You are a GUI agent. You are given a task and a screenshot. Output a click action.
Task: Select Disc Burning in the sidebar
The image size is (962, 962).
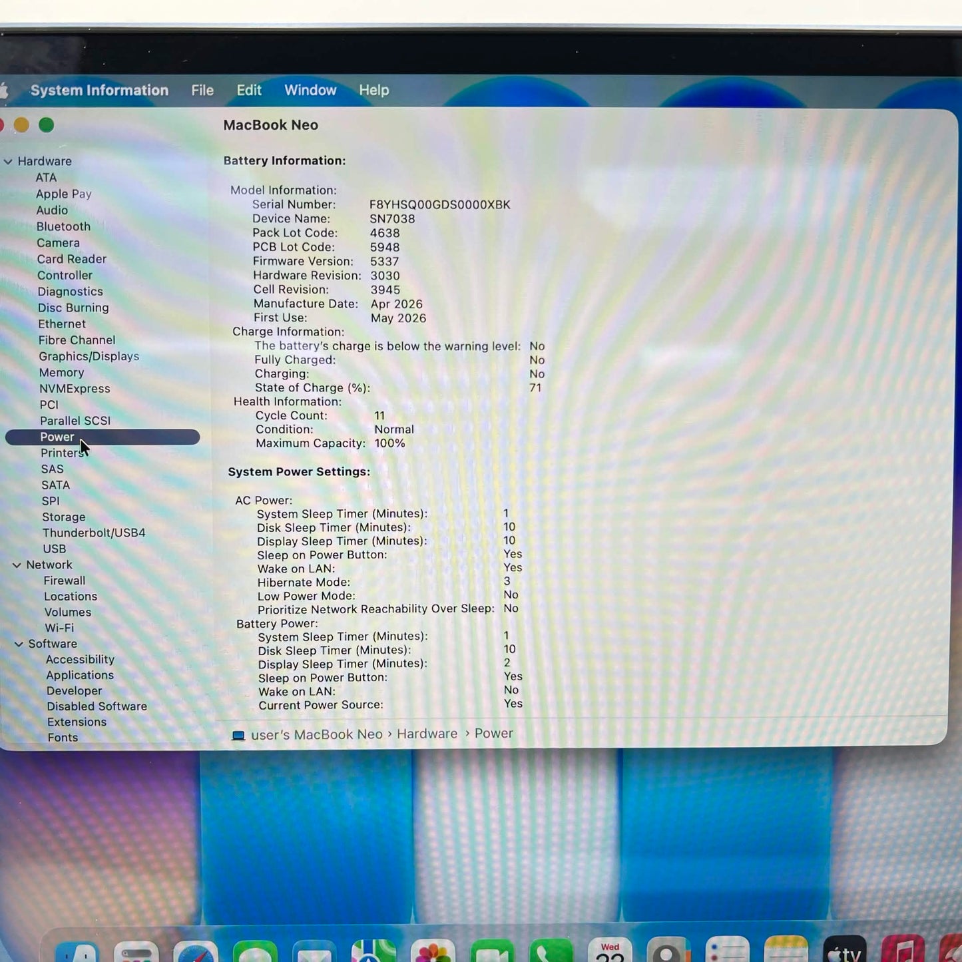point(73,308)
